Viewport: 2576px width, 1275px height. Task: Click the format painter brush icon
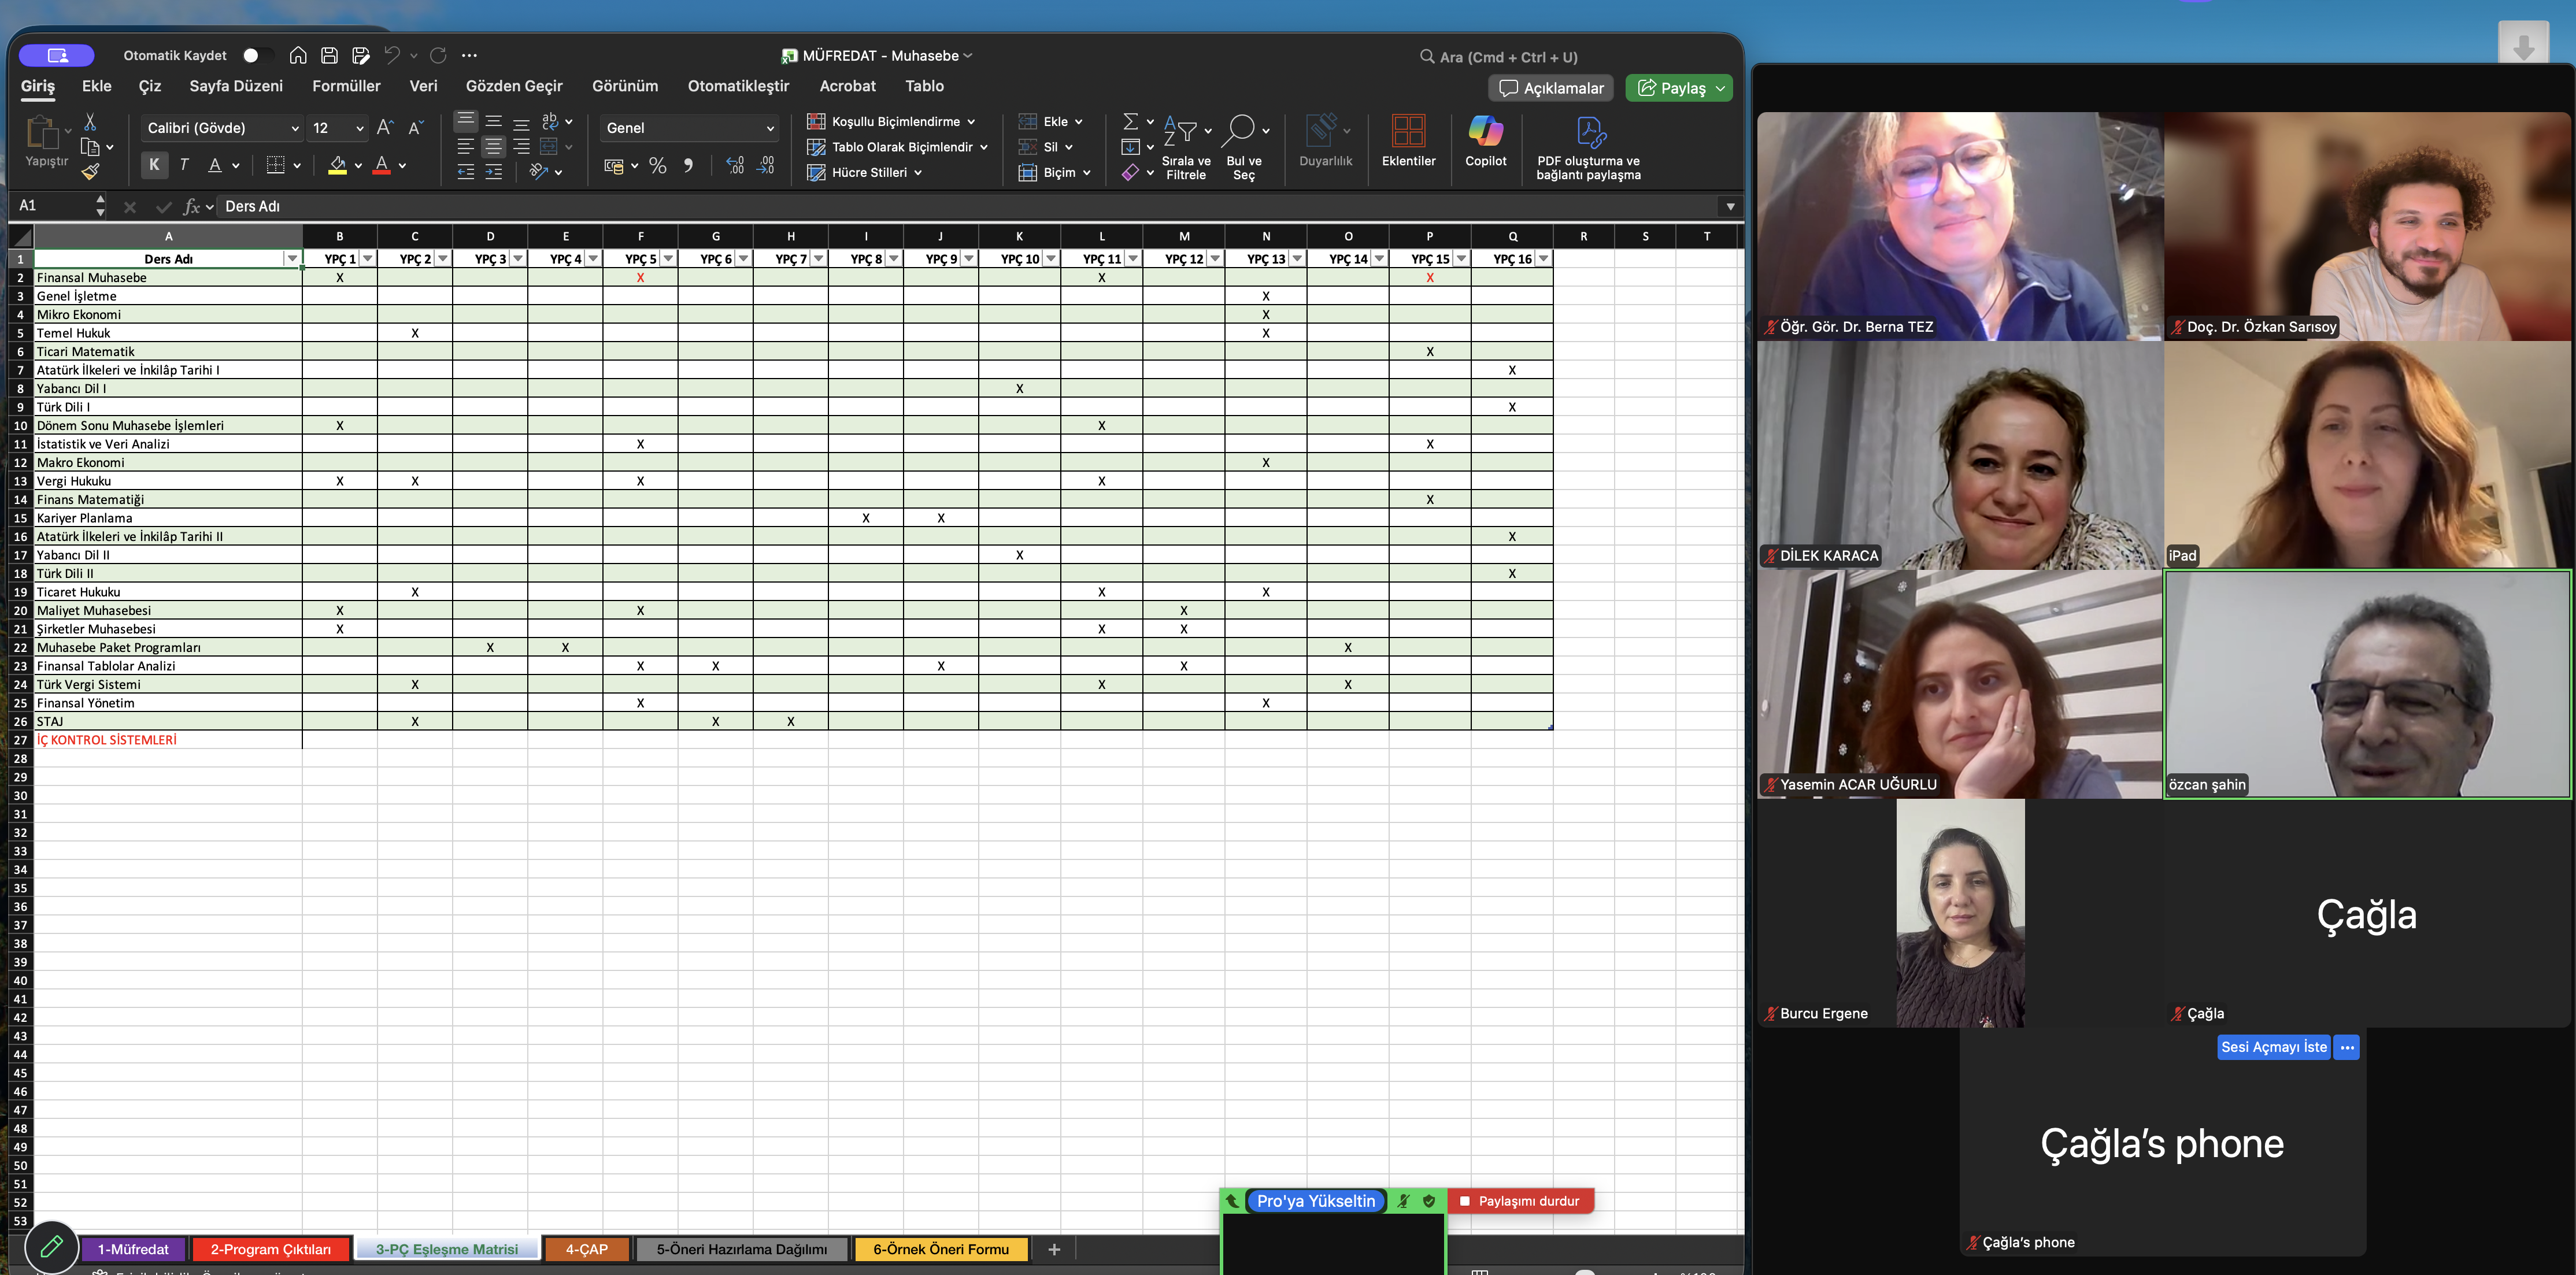[x=91, y=172]
